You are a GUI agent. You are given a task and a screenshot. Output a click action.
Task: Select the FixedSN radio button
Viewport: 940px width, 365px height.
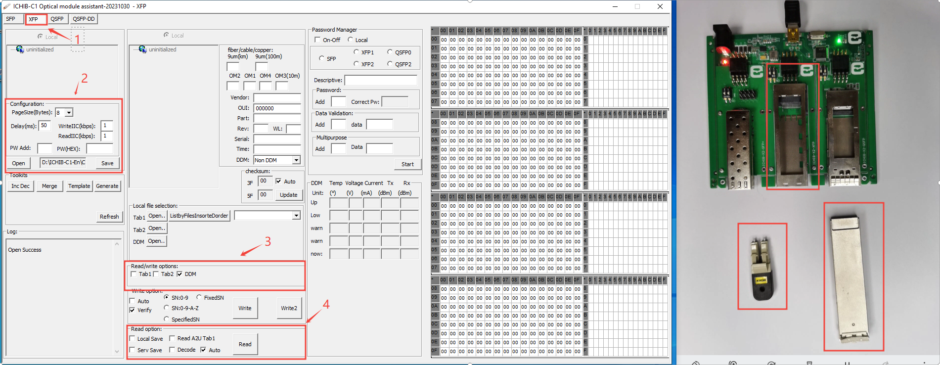coord(199,297)
